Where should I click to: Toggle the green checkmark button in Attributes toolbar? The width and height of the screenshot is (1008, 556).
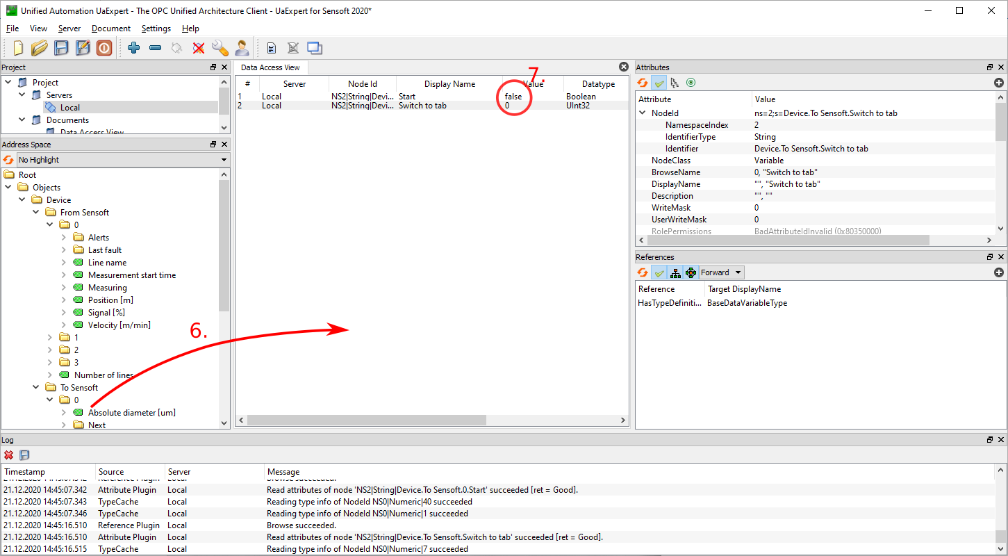click(x=659, y=83)
